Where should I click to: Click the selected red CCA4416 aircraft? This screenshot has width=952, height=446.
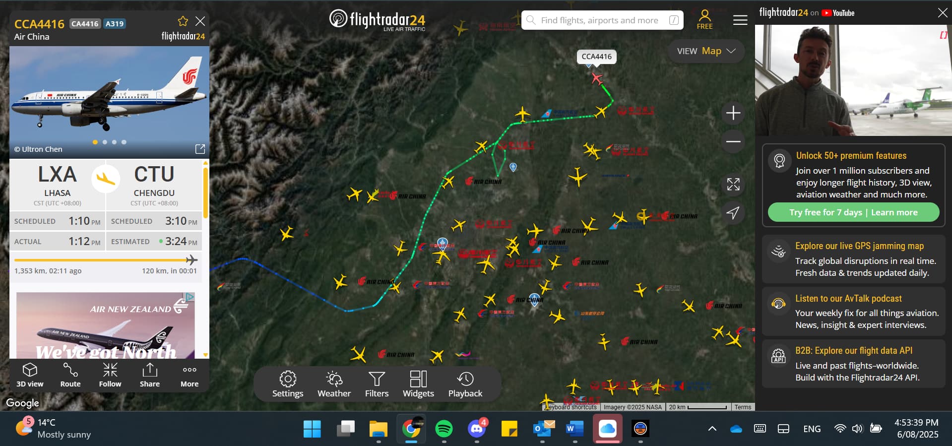click(x=597, y=78)
